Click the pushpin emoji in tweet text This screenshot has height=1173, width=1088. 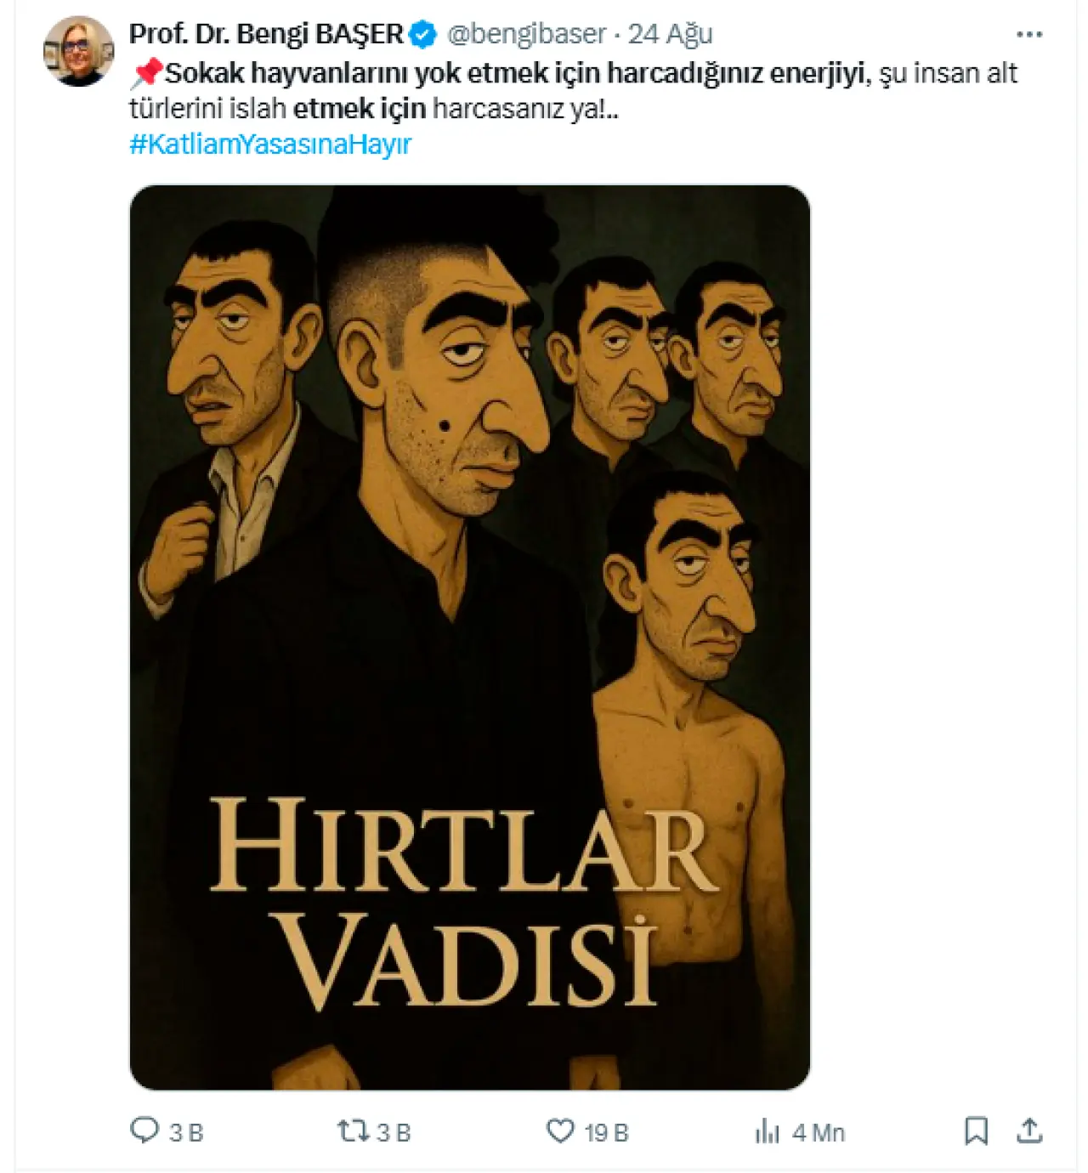click(146, 74)
